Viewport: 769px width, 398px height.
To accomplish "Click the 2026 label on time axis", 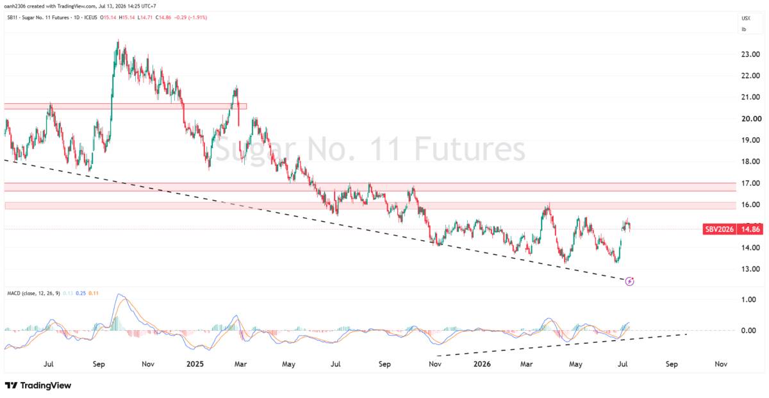I will (482, 364).
